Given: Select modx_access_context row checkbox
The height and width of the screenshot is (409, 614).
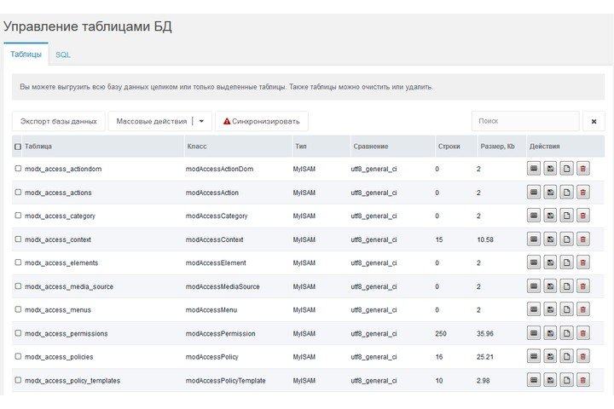Looking at the screenshot, I should tap(18, 239).
